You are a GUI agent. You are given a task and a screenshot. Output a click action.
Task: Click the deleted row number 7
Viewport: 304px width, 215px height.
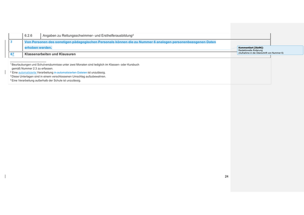tap(11, 42)
